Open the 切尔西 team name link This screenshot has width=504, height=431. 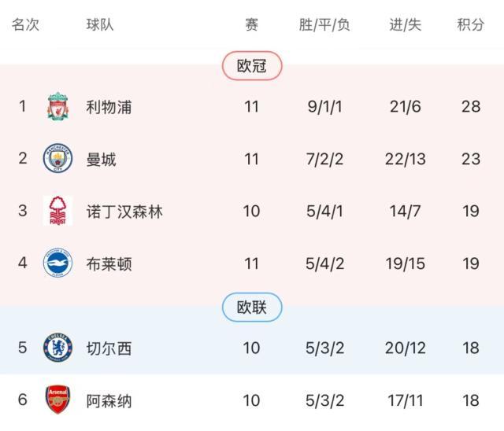tap(109, 347)
